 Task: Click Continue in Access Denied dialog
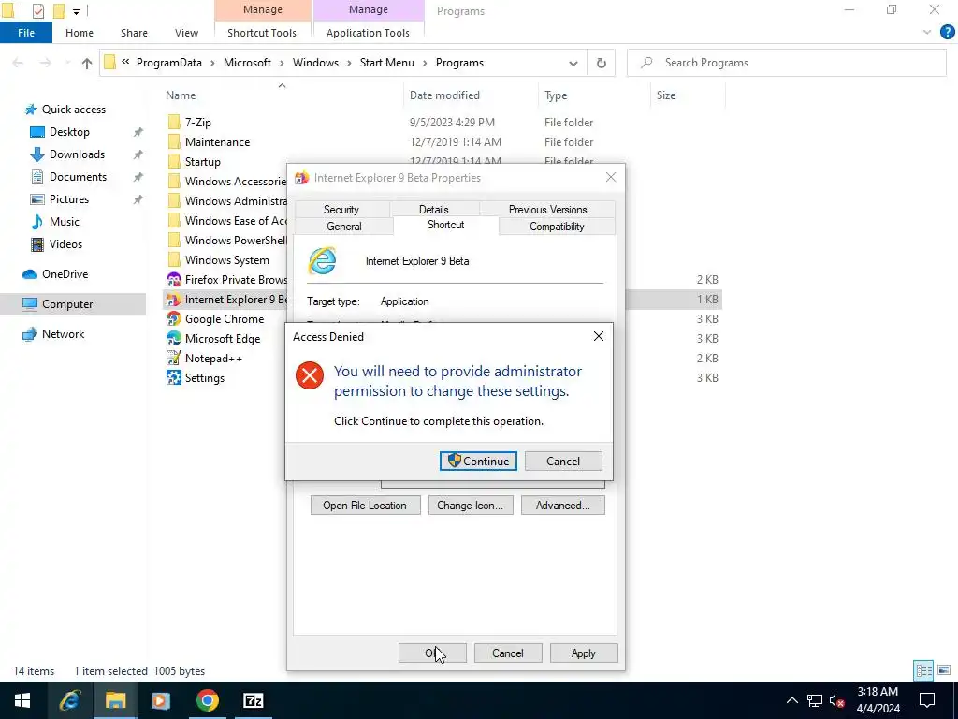(x=478, y=461)
